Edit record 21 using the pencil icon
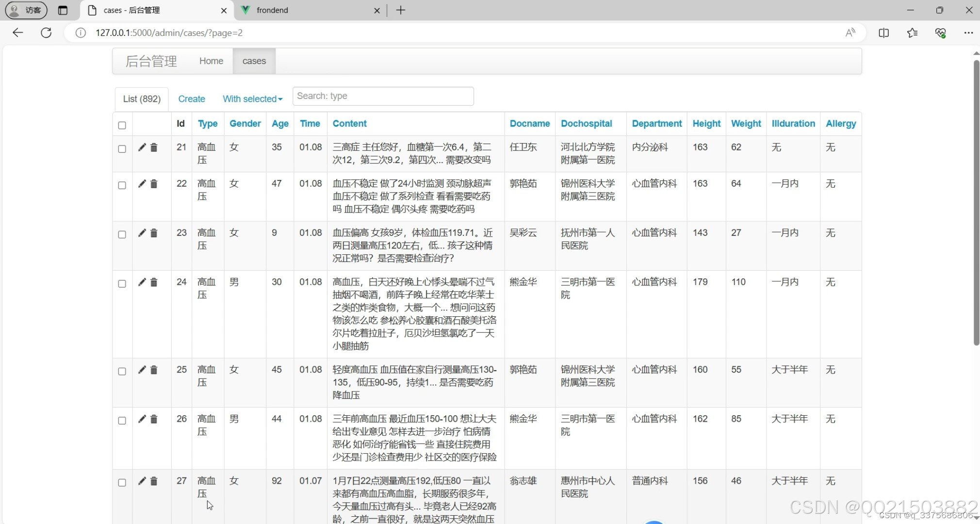The image size is (980, 524). 142,147
